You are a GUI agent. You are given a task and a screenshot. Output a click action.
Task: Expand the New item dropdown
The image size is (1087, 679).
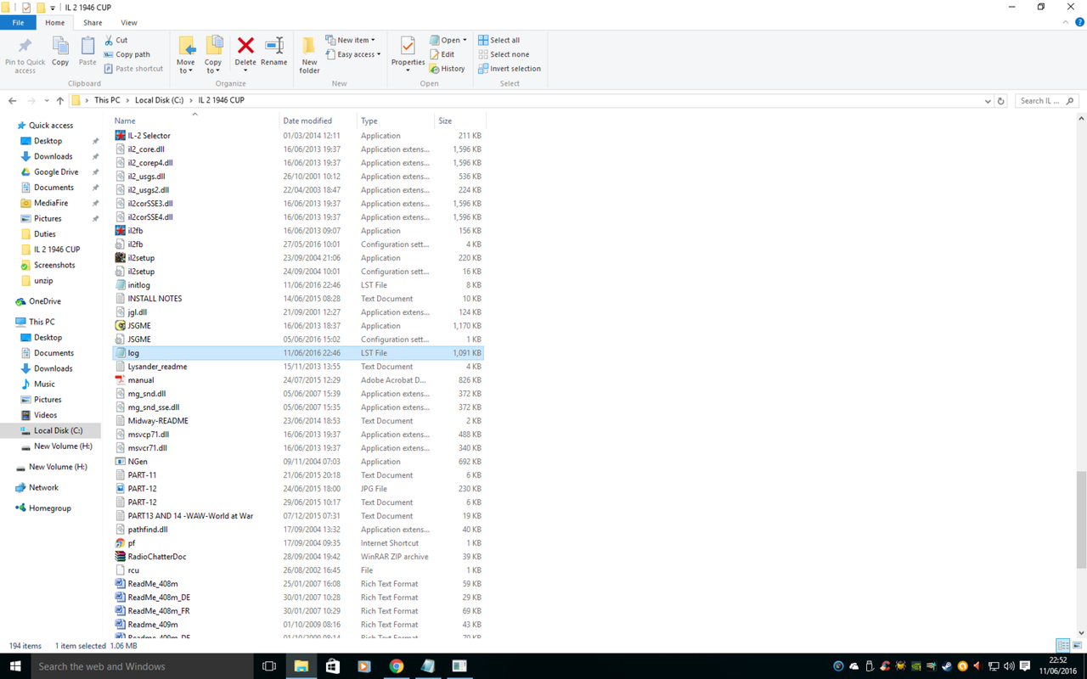(x=350, y=40)
